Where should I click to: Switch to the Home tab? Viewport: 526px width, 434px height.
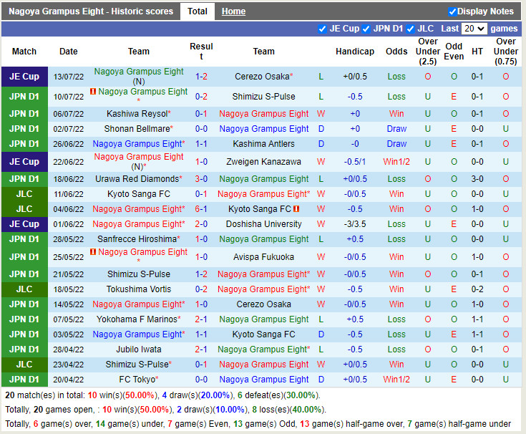233,11
